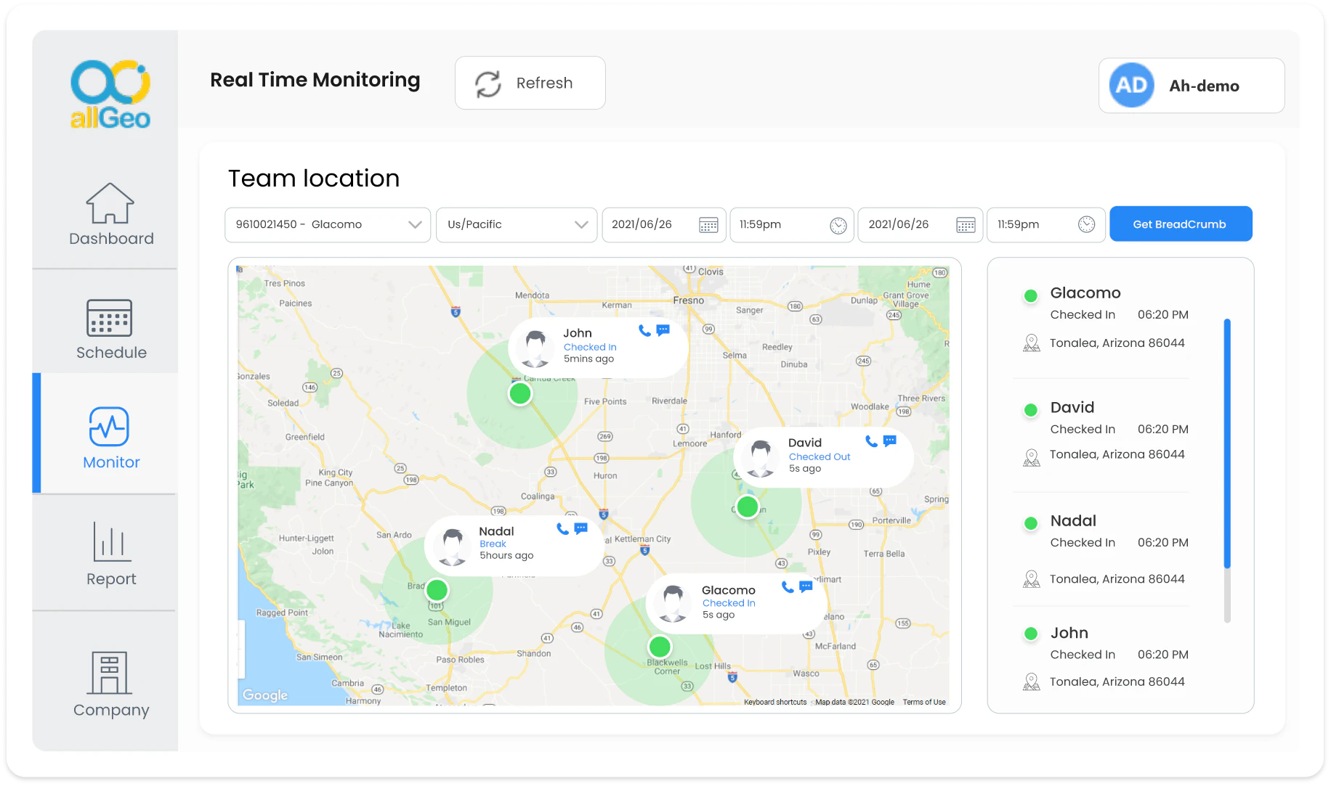Open the Ah-demo account menu

1191,86
